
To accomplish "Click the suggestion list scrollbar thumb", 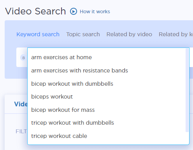I will (x=187, y=90).
